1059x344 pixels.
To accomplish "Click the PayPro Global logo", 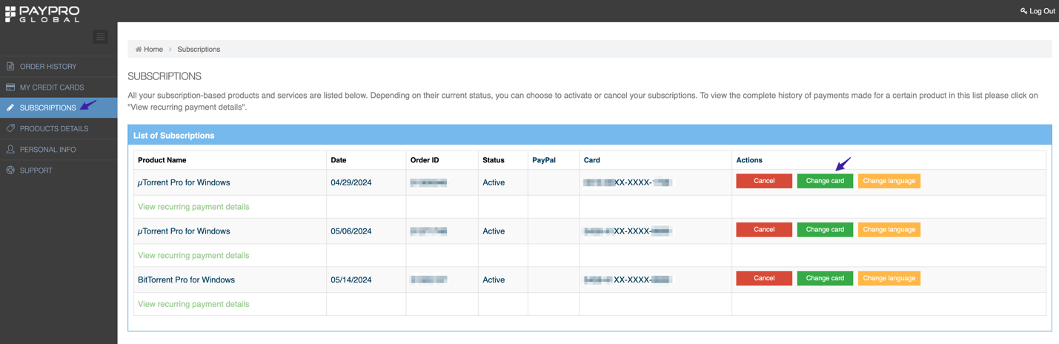I will [42, 13].
